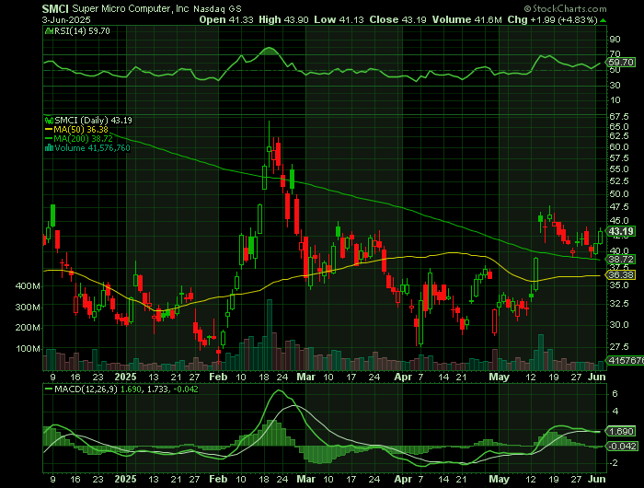The image size is (644, 488).
Task: Click the 400M volume axis label
Action: coord(28,286)
